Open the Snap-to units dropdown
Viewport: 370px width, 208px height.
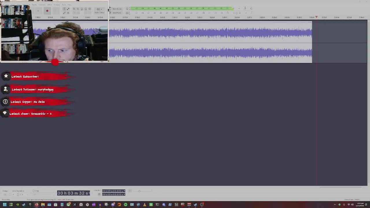coord(43,194)
